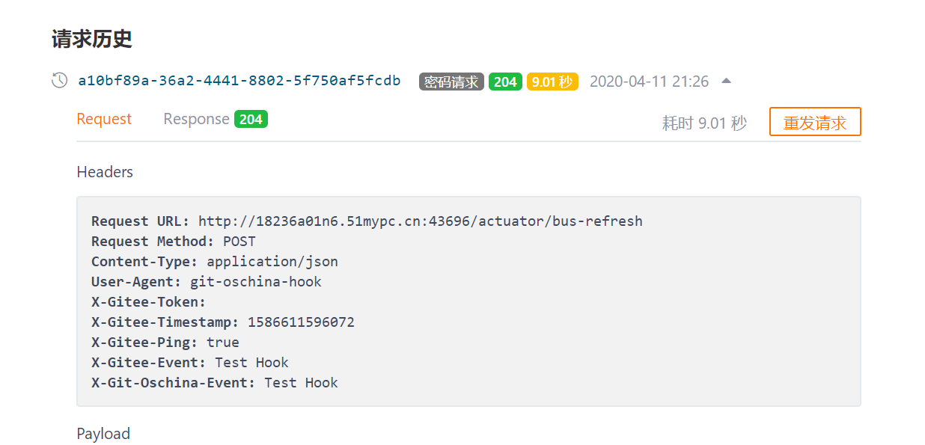
Task: Click the 重发请求 resend button
Action: click(815, 121)
